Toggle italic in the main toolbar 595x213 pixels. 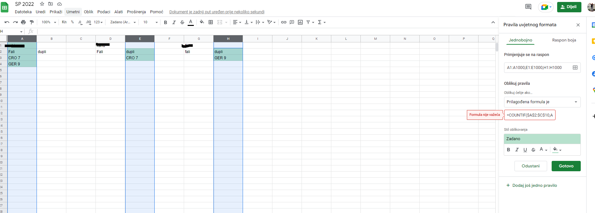point(174,22)
